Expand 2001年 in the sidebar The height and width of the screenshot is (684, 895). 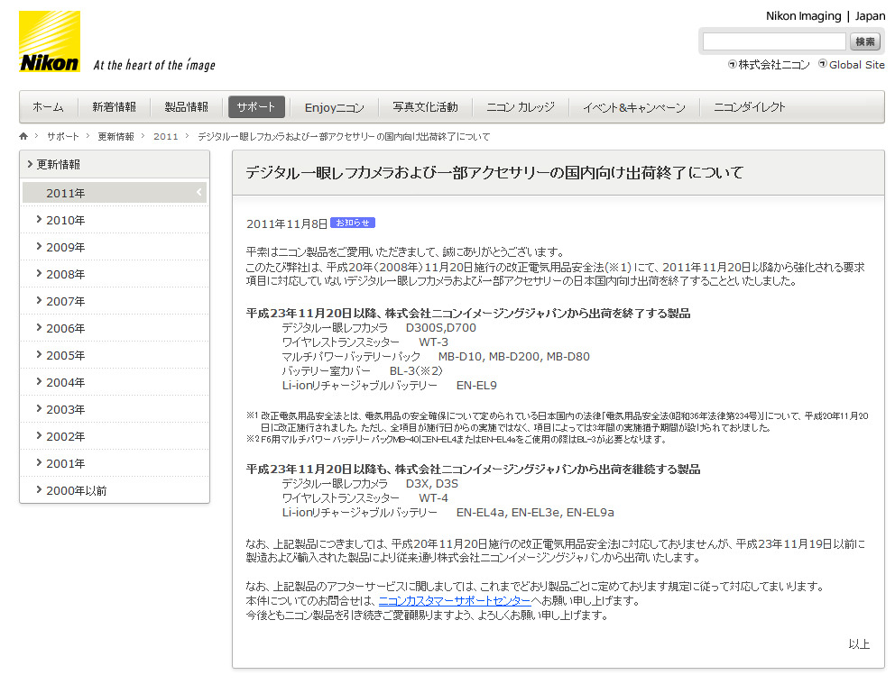(115, 463)
